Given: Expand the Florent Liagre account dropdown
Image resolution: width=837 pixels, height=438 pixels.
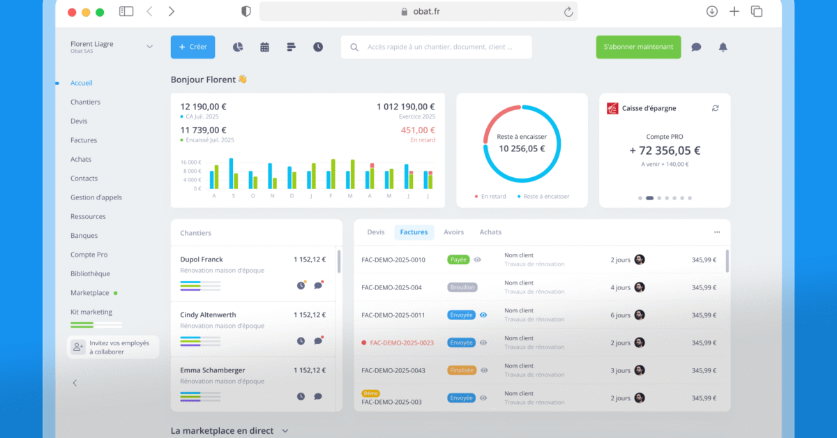Looking at the screenshot, I should click(149, 47).
